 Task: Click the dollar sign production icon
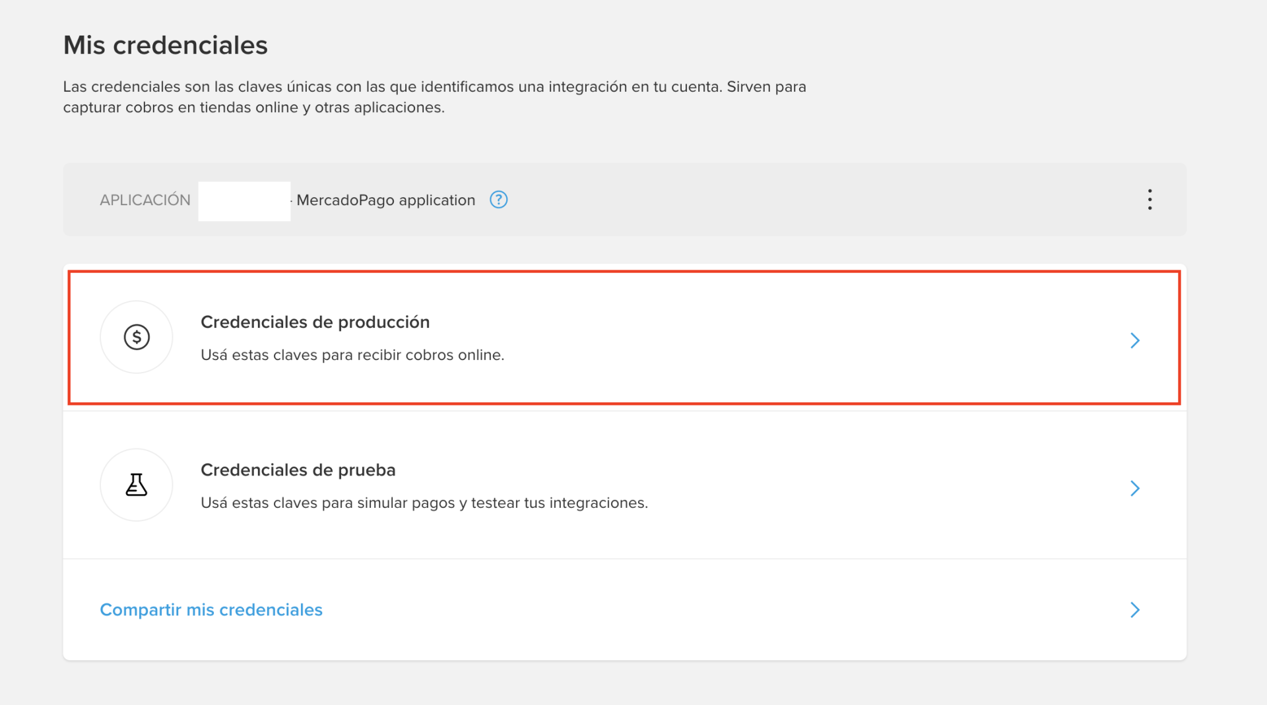pyautogui.click(x=137, y=338)
